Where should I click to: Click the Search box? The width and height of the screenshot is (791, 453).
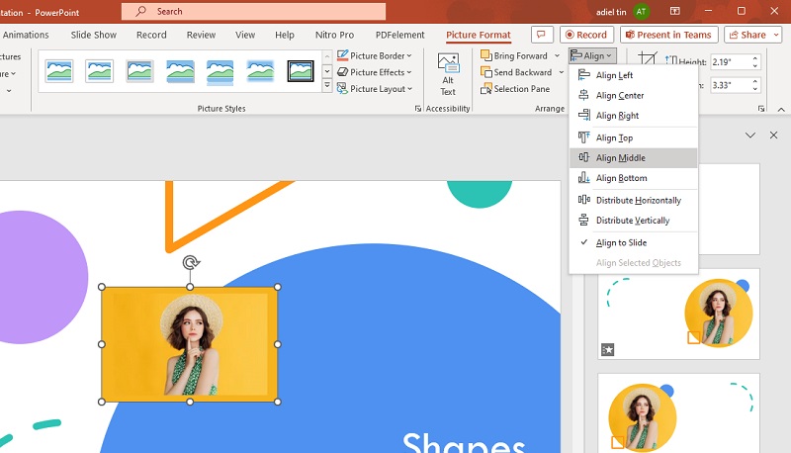[253, 11]
